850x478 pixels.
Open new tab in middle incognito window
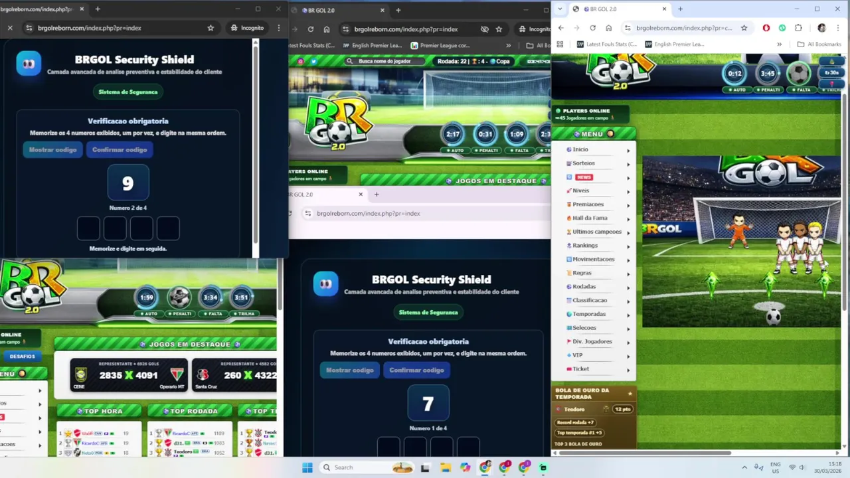[398, 10]
